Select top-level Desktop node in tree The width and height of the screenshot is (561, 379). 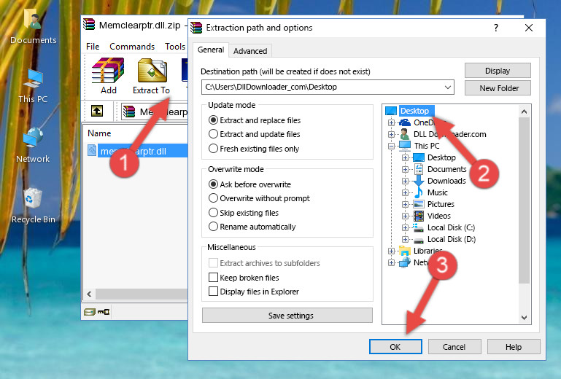[414, 111]
